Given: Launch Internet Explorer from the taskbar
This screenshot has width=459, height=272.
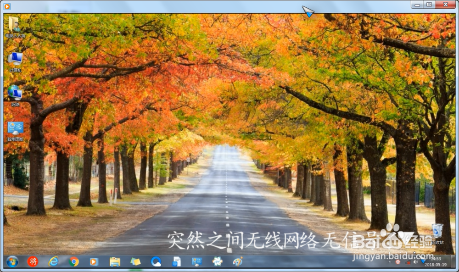Looking at the screenshot, I should click(x=53, y=261).
